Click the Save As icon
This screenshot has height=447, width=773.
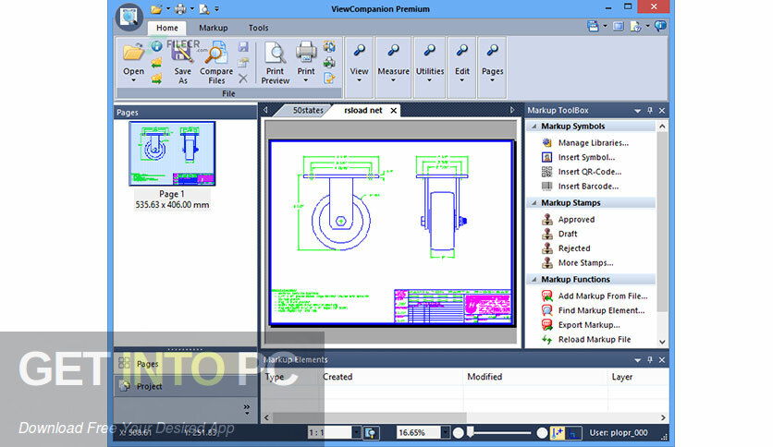click(x=182, y=52)
